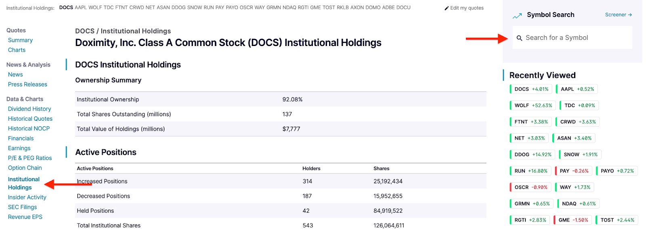Open TOST +2.44% recently viewed chip
Image resolution: width=646 pixels, height=230 pixels.
pos(617,220)
